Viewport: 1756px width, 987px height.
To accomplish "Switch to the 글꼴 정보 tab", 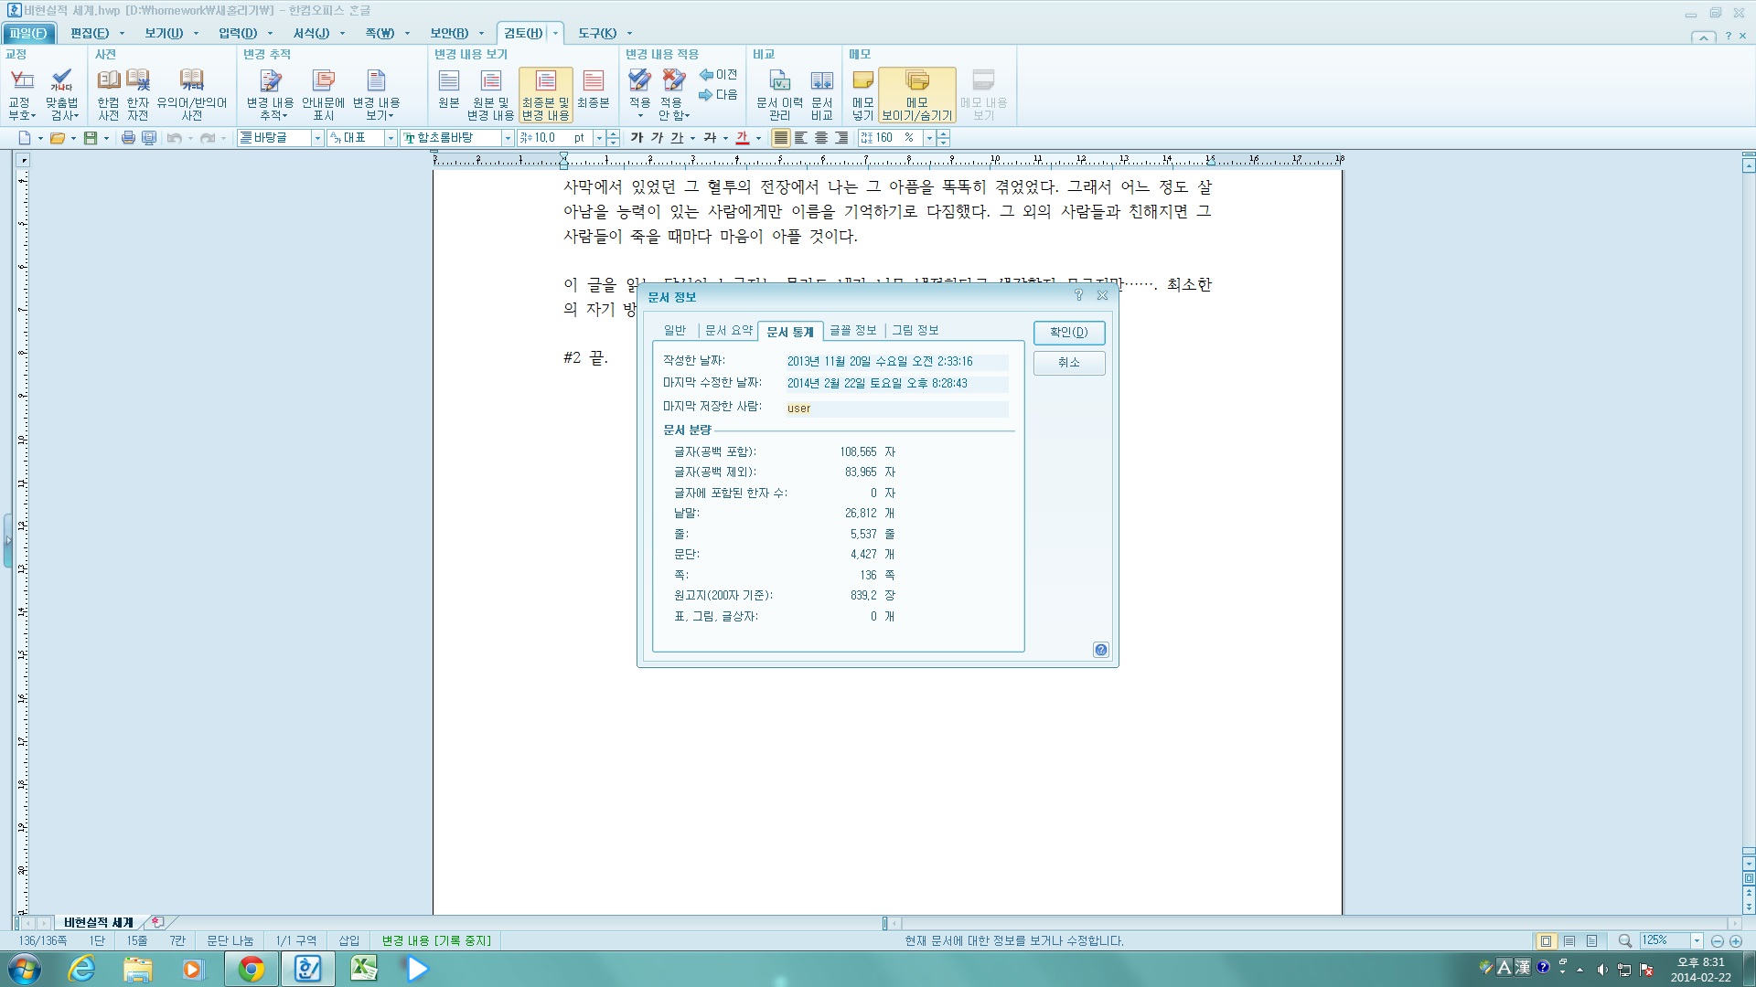I will [852, 331].
